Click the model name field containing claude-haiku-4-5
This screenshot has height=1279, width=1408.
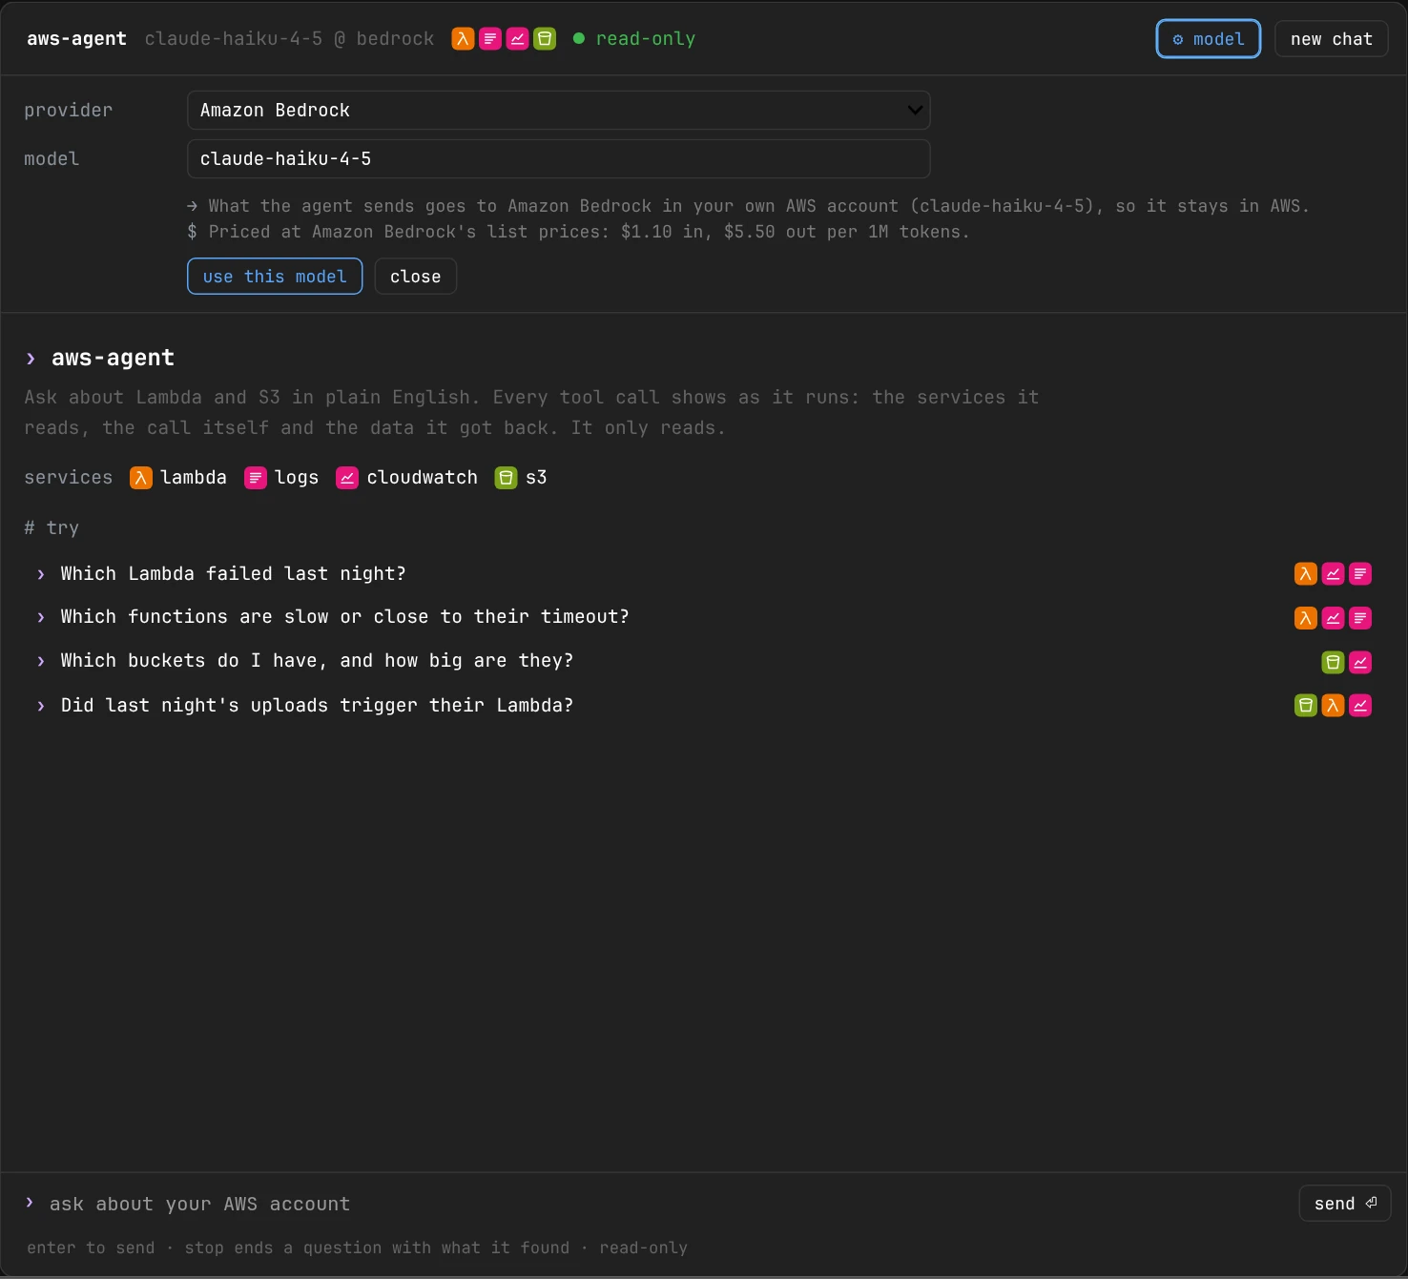559,159
